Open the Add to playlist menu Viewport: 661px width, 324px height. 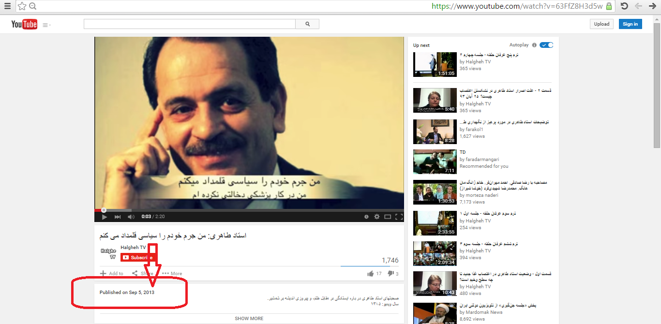[x=111, y=273]
